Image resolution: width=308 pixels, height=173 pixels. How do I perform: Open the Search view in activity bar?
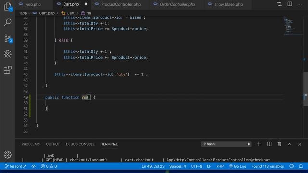(8, 22)
